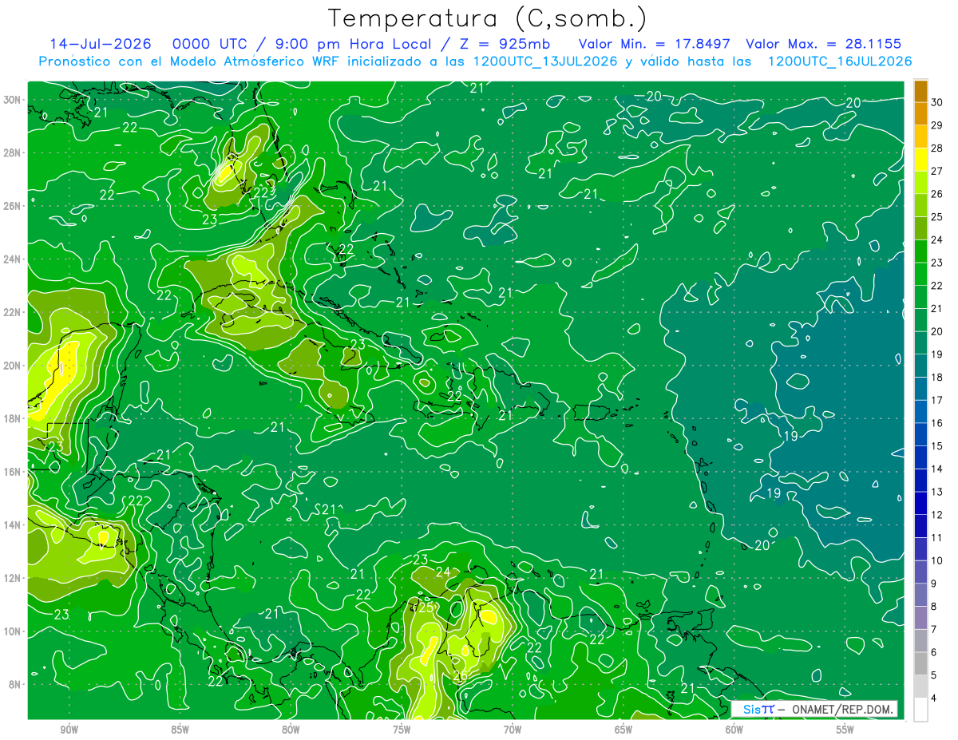Click the '80W' longitude axis label
Screen dimensions: 958x740
click(291, 730)
